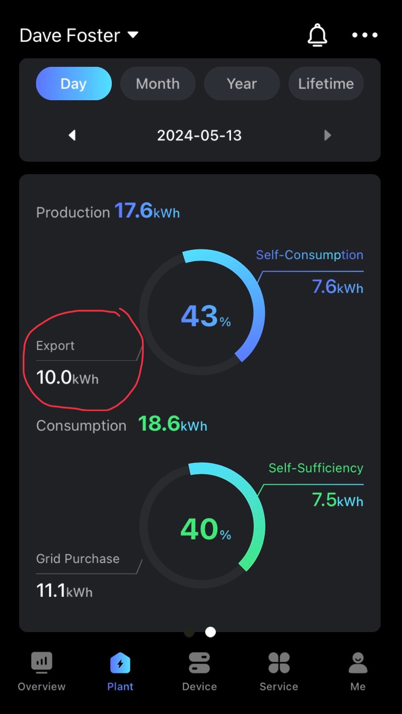The width and height of the screenshot is (402, 714).
Task: Go to next day with right arrow
Action: point(327,135)
